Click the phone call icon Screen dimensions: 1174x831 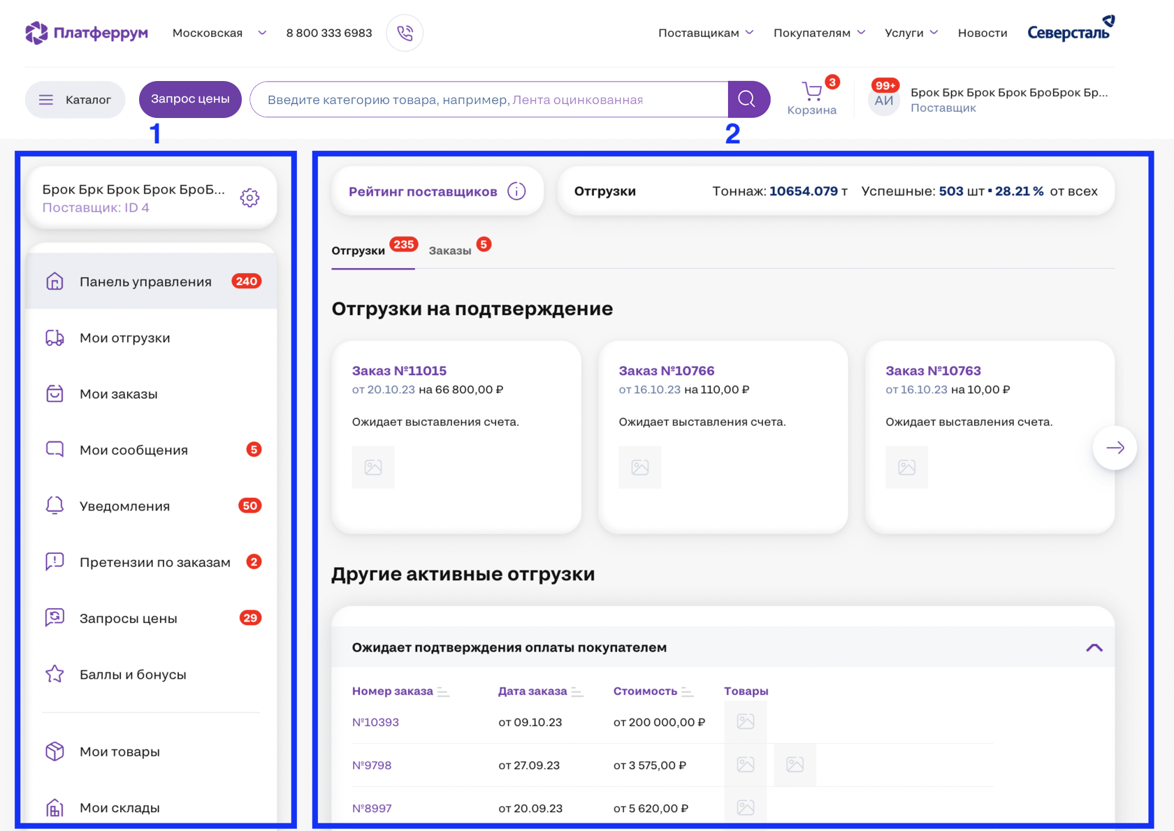(x=405, y=33)
